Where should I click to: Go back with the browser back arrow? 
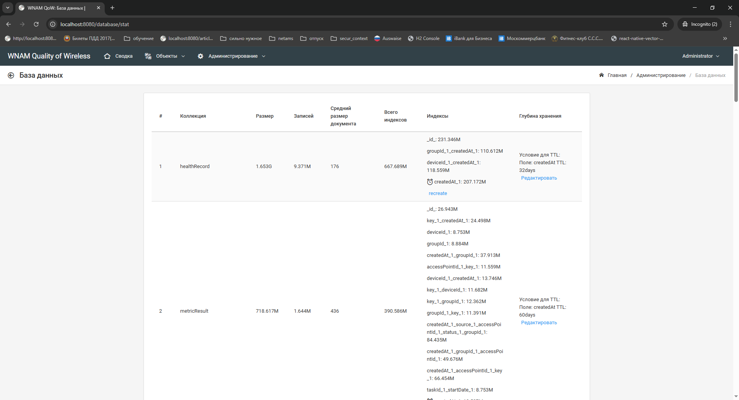point(8,24)
